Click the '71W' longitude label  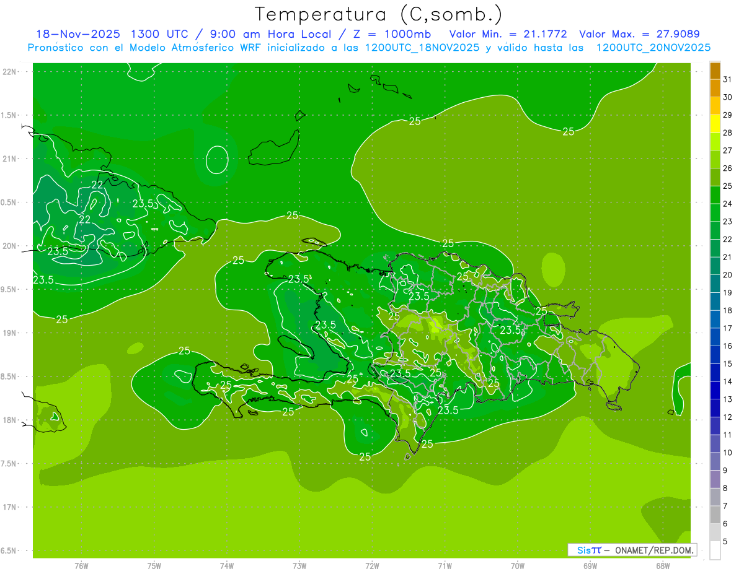(x=445, y=566)
